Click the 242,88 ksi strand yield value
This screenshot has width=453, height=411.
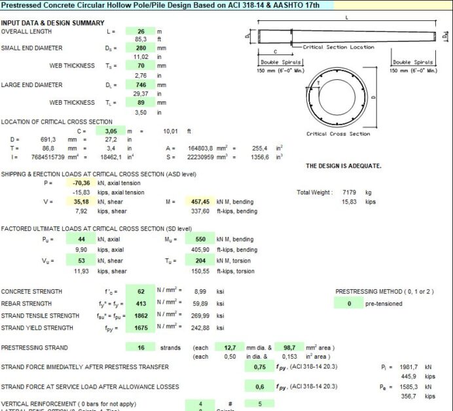200,328
